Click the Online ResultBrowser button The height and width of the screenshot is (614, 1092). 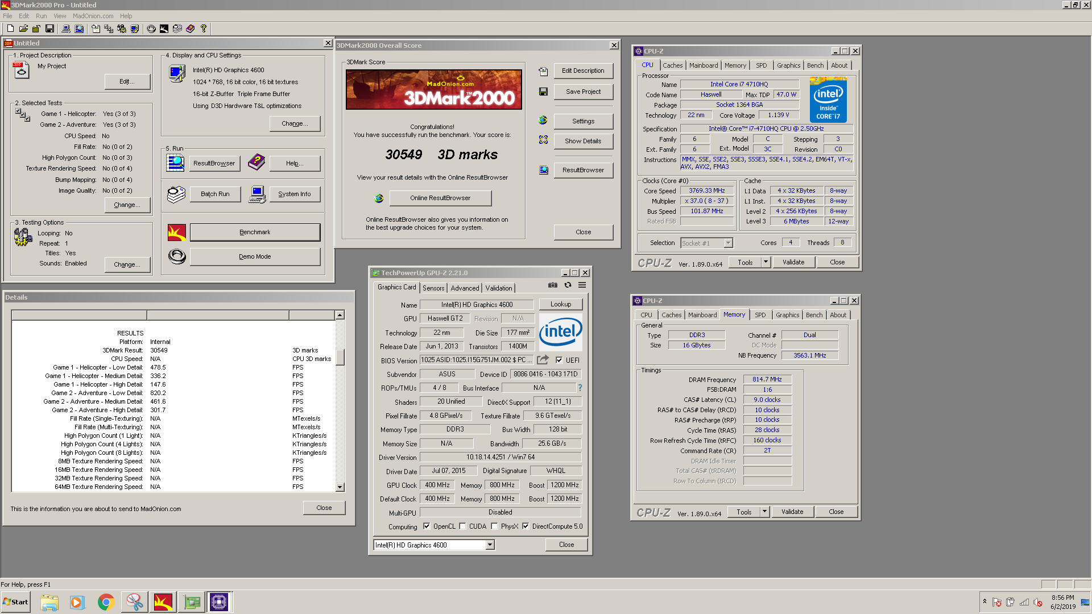point(440,198)
